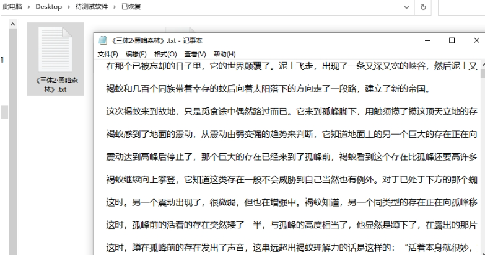Go to 待测试软件 in the address breadcrumb
This screenshot has width=485, height=255.
coord(92,6)
